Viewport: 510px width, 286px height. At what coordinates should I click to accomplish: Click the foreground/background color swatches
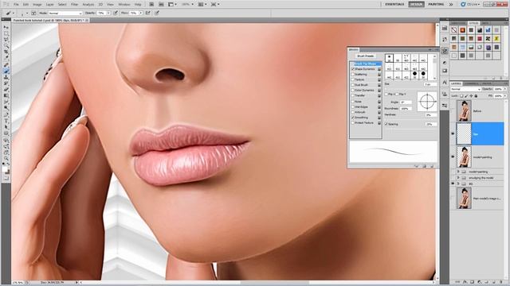pos(6,169)
